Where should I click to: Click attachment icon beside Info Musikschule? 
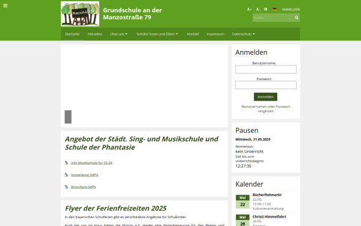click(66, 163)
